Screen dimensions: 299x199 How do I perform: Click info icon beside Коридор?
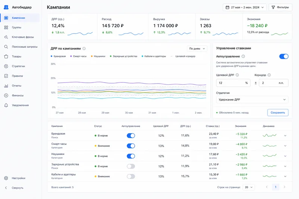pos(269,75)
